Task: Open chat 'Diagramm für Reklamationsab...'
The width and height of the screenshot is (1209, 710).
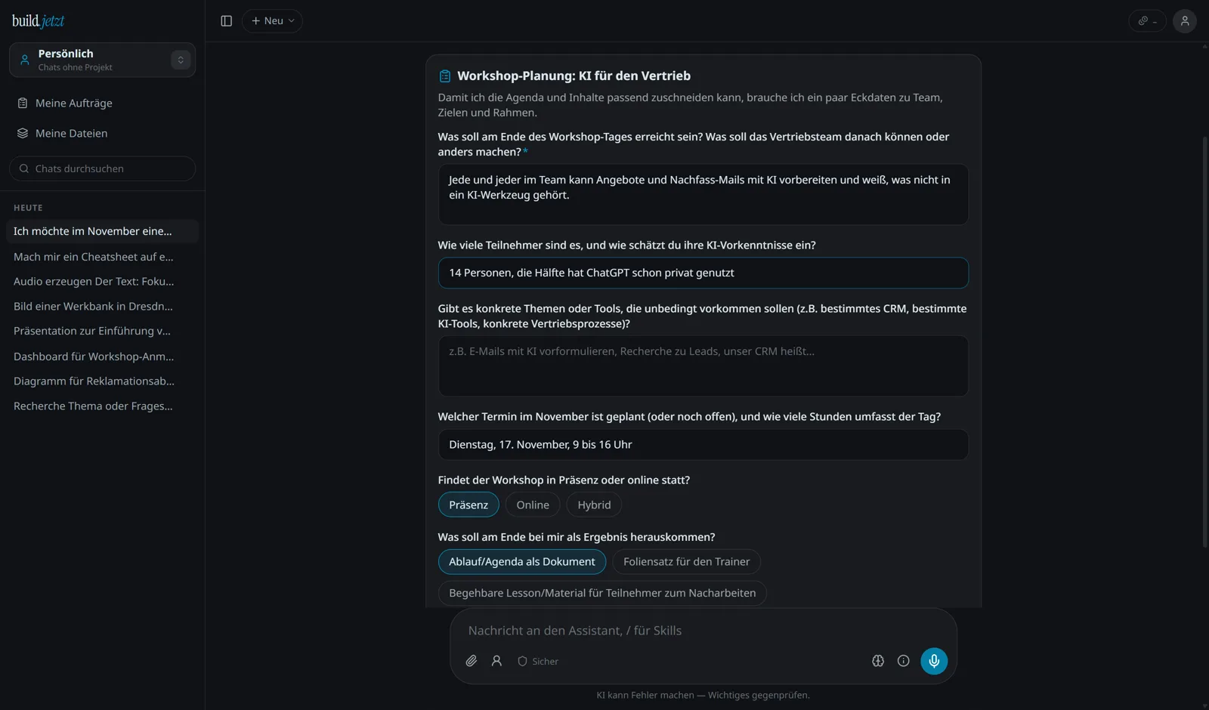Action: click(x=102, y=381)
